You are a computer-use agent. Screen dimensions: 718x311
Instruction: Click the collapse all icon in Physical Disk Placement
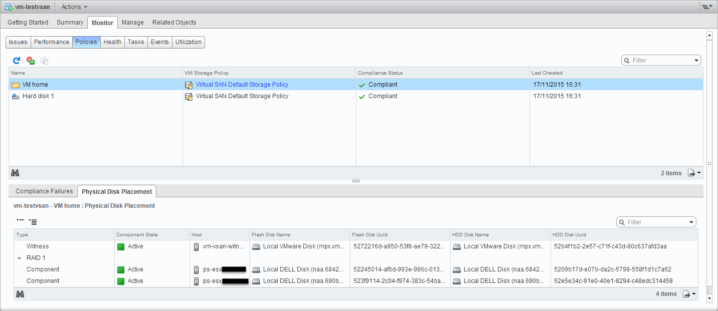point(21,220)
